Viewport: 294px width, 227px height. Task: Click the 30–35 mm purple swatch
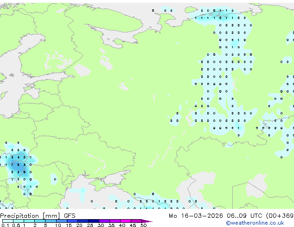(x=104, y=221)
